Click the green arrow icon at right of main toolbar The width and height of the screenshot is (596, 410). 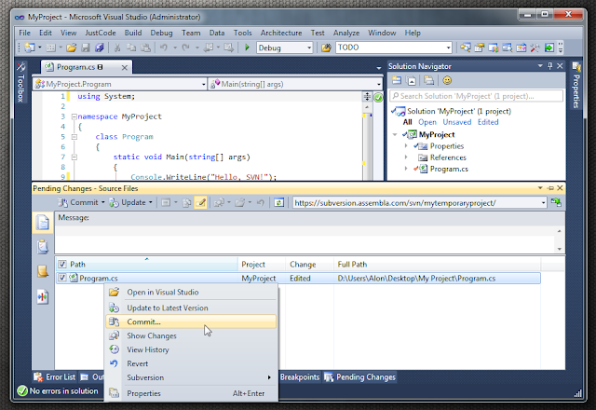pyautogui.click(x=549, y=48)
